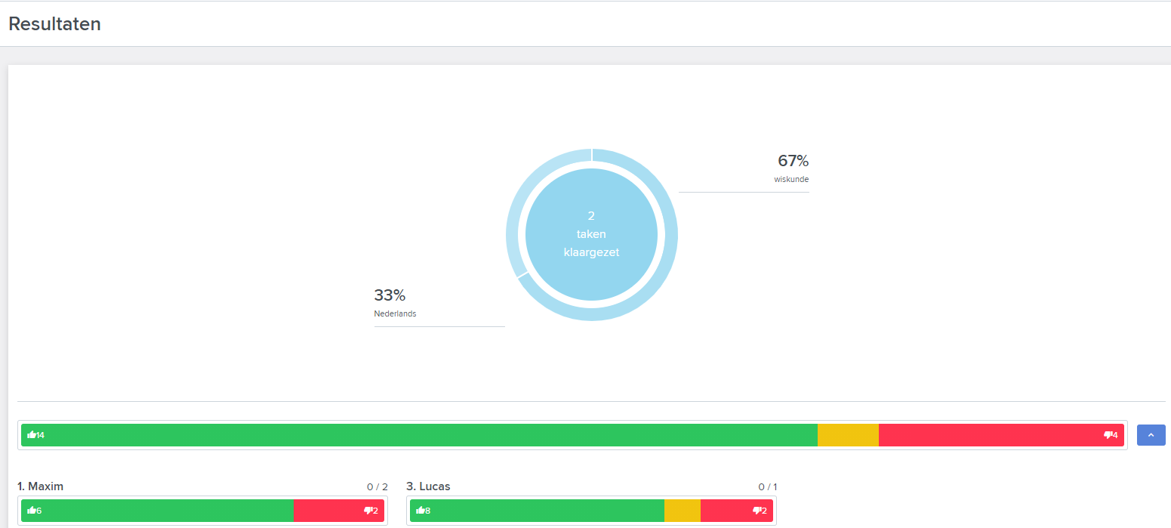Click the center circle '2 taken klaargezet'
The height and width of the screenshot is (528, 1171).
[591, 234]
